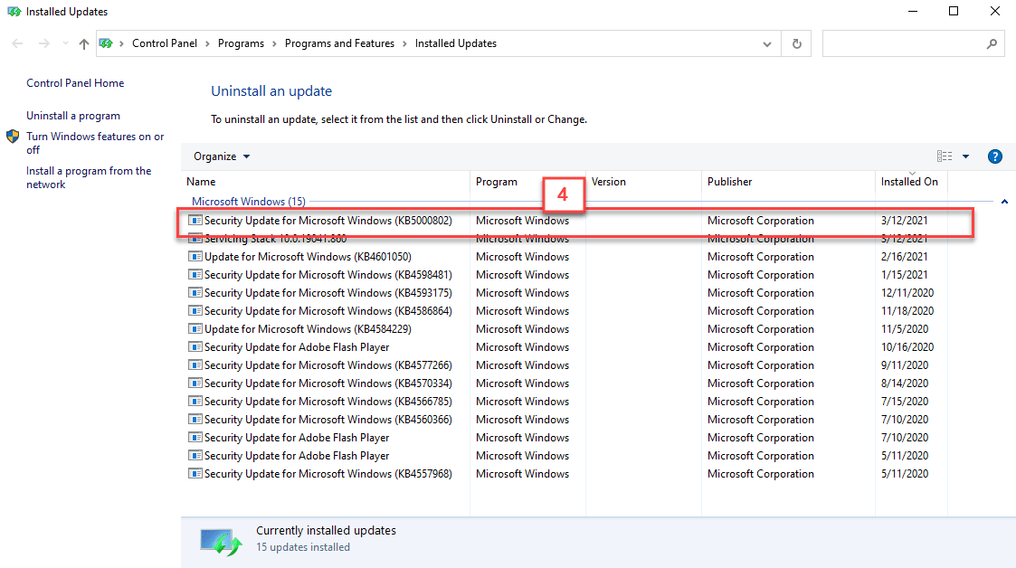Screen dimensions: 1016x568
Task: Open the More view options arrow
Action: 965,156
